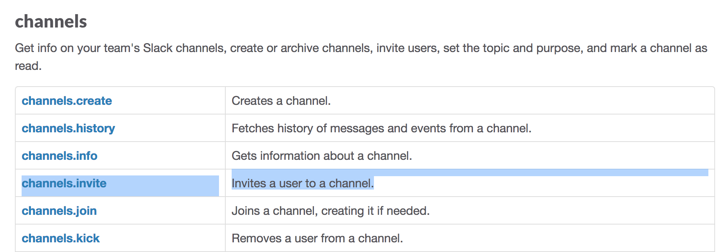This screenshot has width=727, height=252.
Task: Click the 'Get info on your team's Slack channels' paragraph
Action: (x=361, y=57)
